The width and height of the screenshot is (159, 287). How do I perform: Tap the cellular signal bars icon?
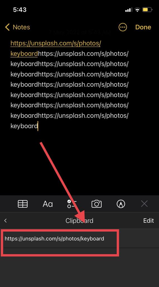[x=129, y=10]
